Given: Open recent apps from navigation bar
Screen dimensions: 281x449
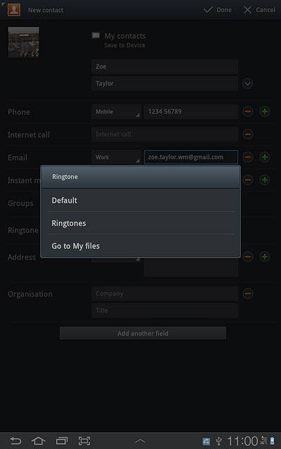Looking at the screenshot, I should coord(62,441).
